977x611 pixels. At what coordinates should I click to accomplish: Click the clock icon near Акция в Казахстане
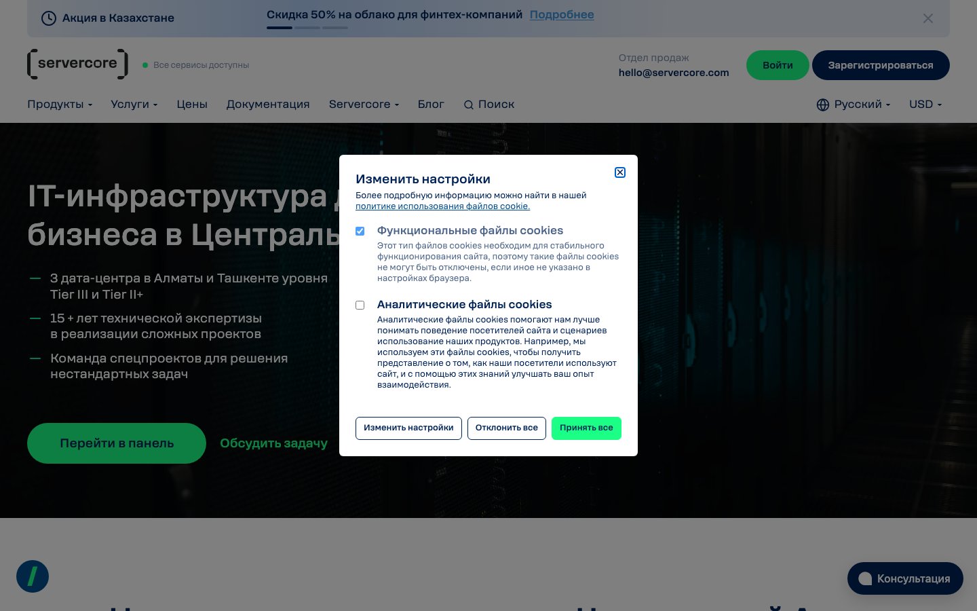pyautogui.click(x=49, y=18)
